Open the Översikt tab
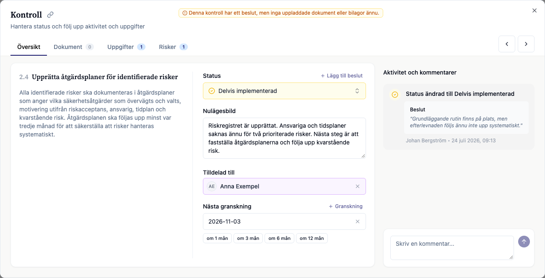The image size is (545, 278). pos(29,47)
